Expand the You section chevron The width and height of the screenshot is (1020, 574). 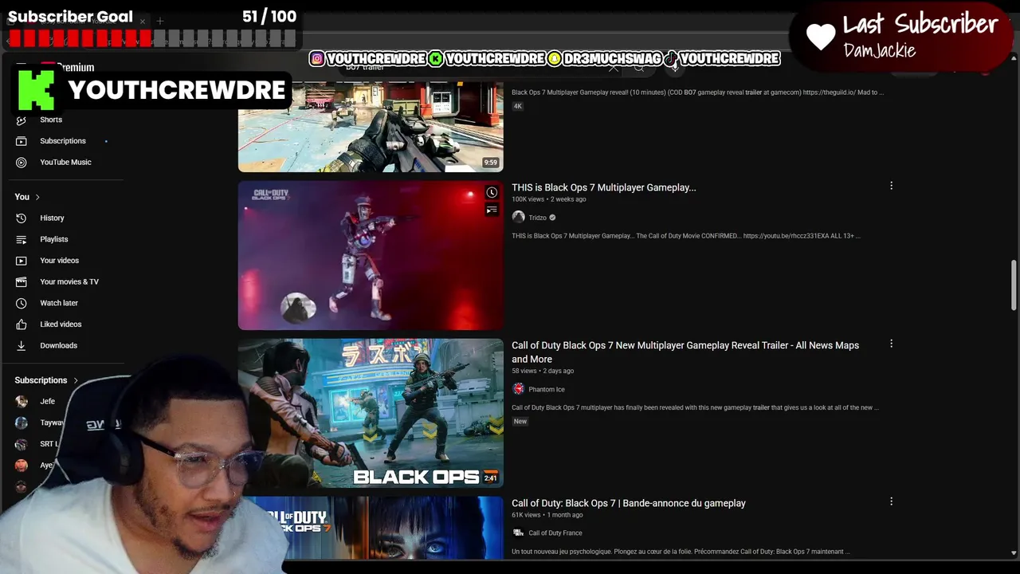37,197
